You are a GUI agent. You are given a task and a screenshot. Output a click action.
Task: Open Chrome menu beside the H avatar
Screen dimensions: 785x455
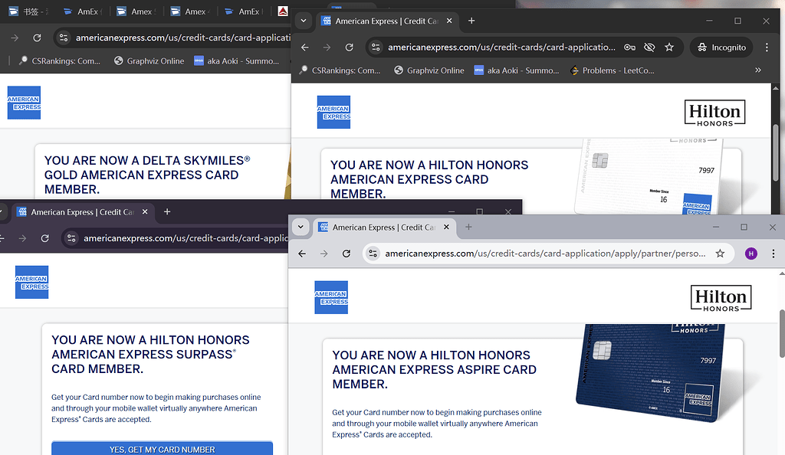[773, 254]
